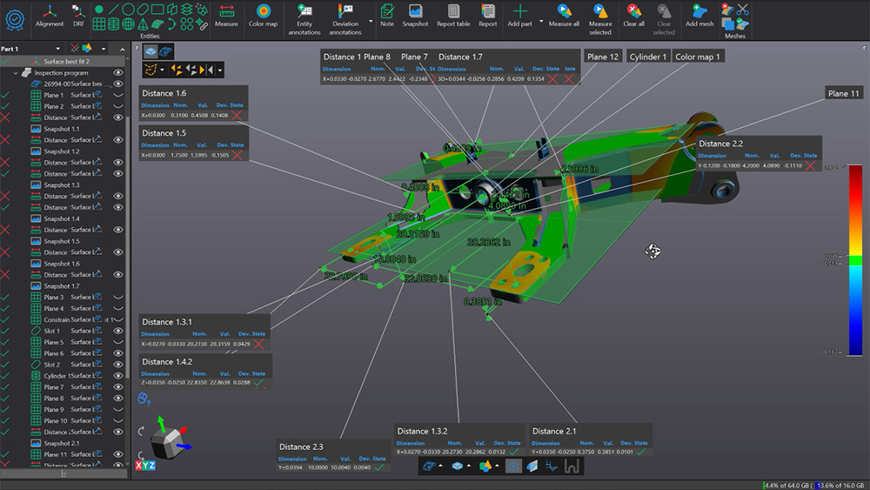Click the Measure tool icon

pyautogui.click(x=226, y=16)
